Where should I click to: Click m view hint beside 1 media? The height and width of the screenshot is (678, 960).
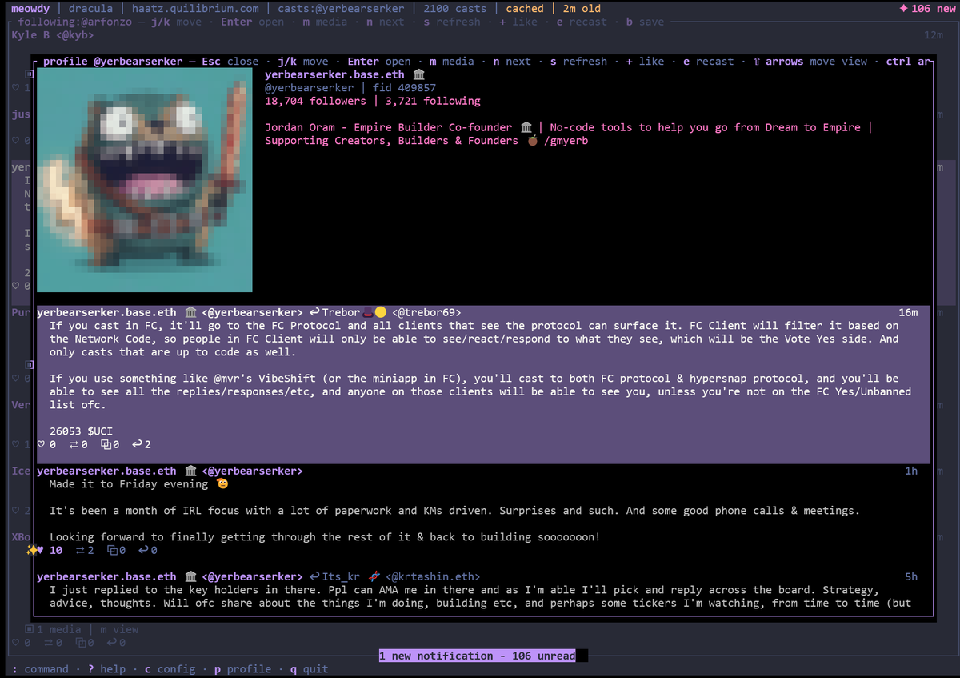[x=119, y=629]
